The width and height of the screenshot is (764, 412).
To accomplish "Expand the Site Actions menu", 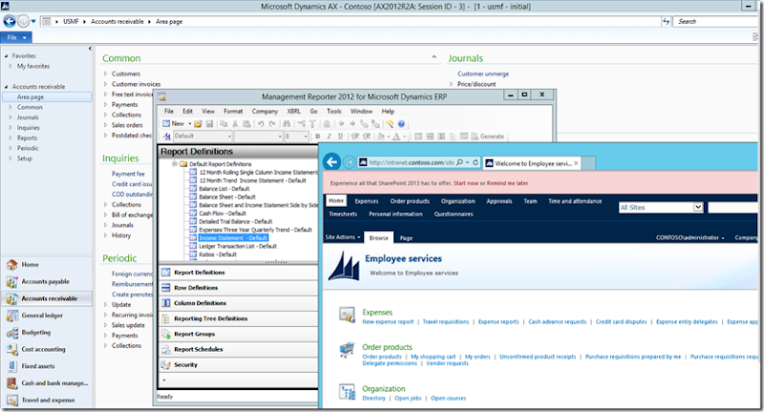I will pos(344,237).
